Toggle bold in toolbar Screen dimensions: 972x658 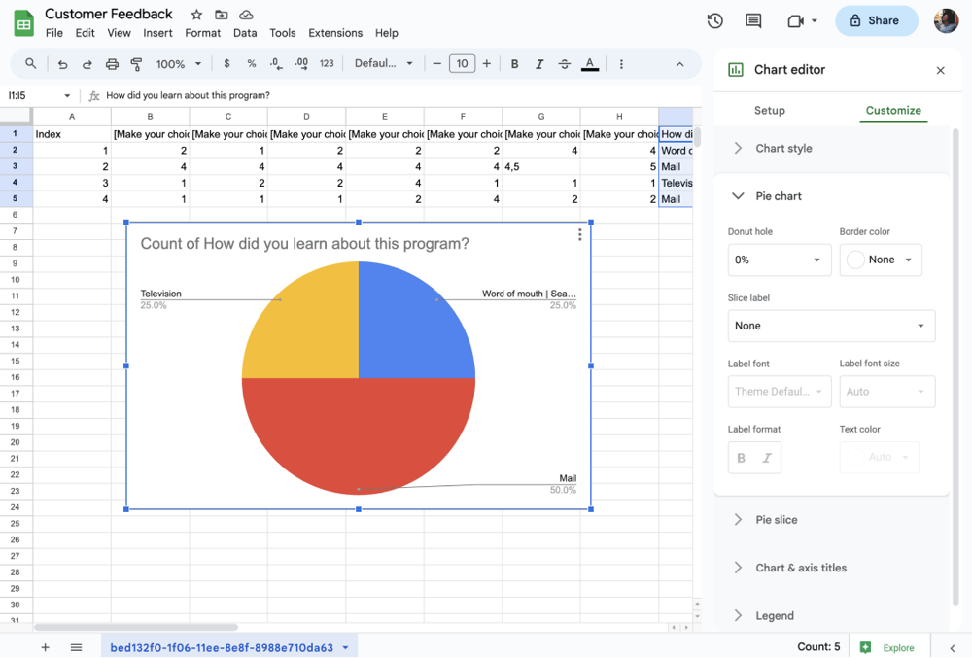coord(515,64)
